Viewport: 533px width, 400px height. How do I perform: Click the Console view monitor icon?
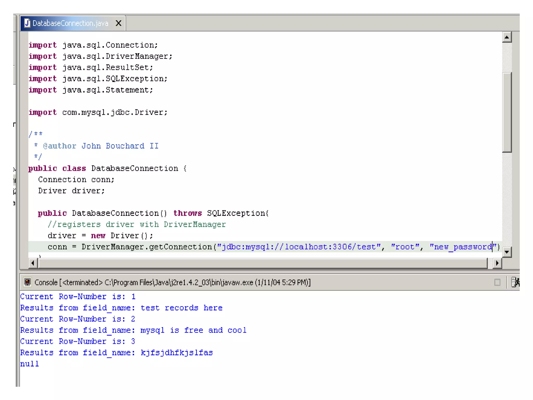27,282
